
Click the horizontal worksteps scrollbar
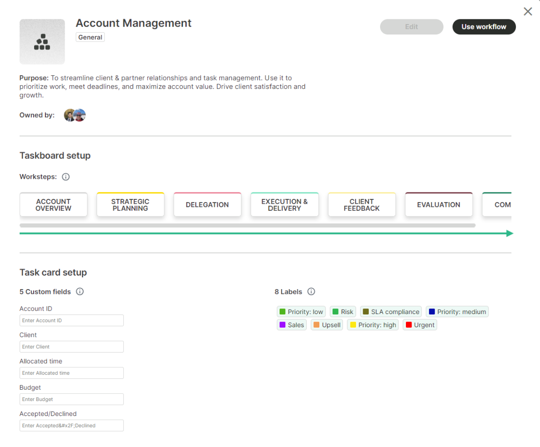[247, 226]
